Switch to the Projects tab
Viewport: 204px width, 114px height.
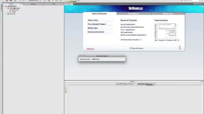pyautogui.click(x=11, y=4)
